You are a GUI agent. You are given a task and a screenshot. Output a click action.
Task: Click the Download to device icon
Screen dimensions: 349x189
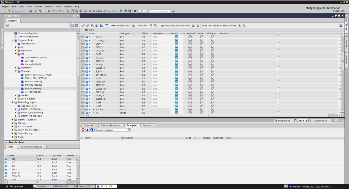[72, 11]
